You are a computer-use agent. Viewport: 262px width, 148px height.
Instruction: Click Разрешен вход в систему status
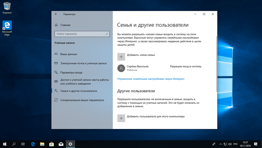[186, 66]
